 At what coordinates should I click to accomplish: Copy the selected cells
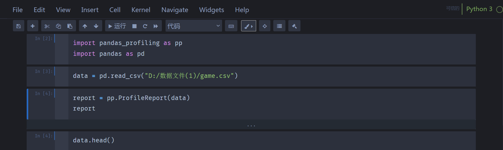58,26
